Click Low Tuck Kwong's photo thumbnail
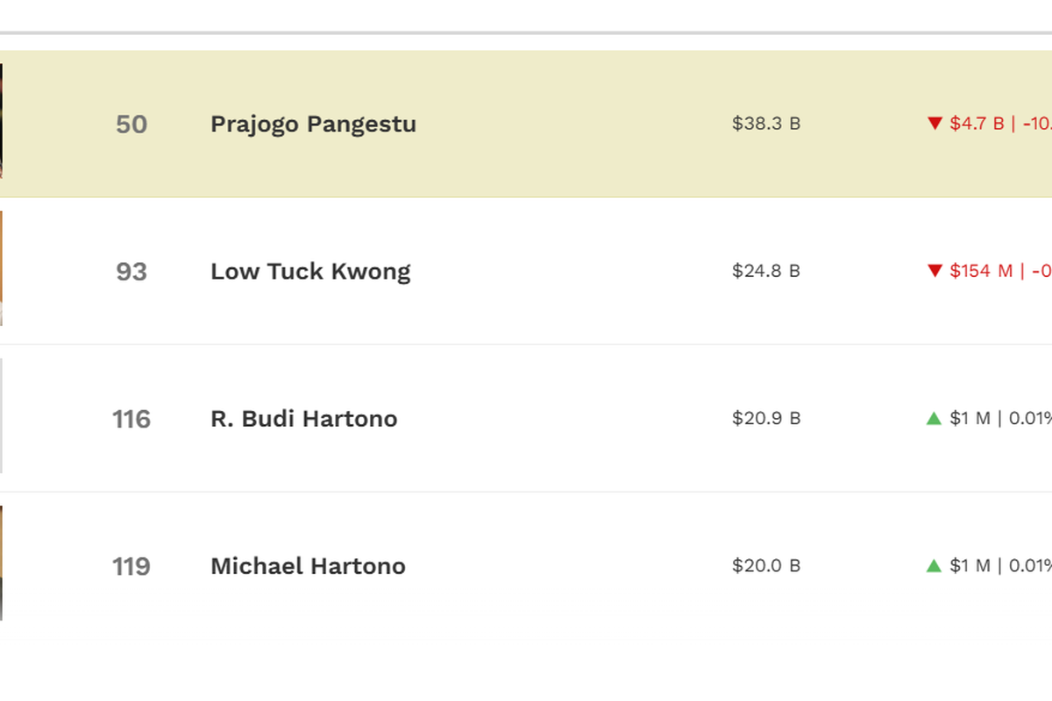The image size is (1052, 701). click(x=1, y=268)
